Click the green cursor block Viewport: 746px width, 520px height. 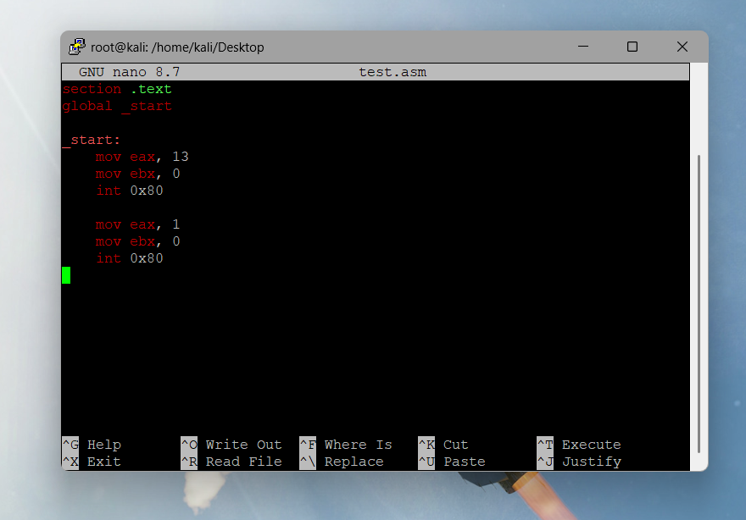point(66,275)
